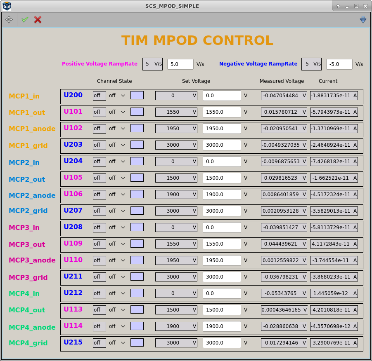Click the TIM MPOD CONTROL title
Screen dimensions: 372x361
click(x=197, y=40)
